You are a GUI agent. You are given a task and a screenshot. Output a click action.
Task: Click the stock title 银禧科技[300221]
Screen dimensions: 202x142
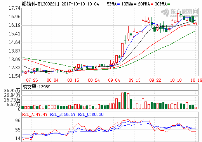(x=40, y=4)
